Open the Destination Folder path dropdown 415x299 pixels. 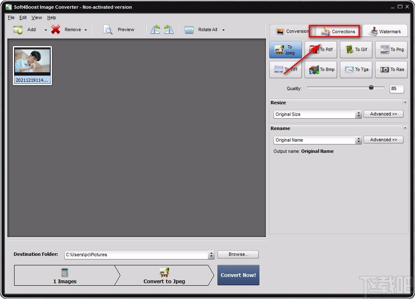211,255
